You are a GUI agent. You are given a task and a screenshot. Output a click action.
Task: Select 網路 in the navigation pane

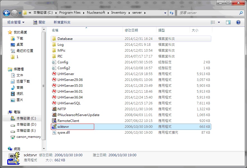tap(17, 149)
